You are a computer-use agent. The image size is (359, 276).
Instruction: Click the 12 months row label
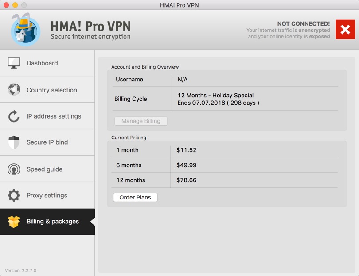(x=131, y=180)
